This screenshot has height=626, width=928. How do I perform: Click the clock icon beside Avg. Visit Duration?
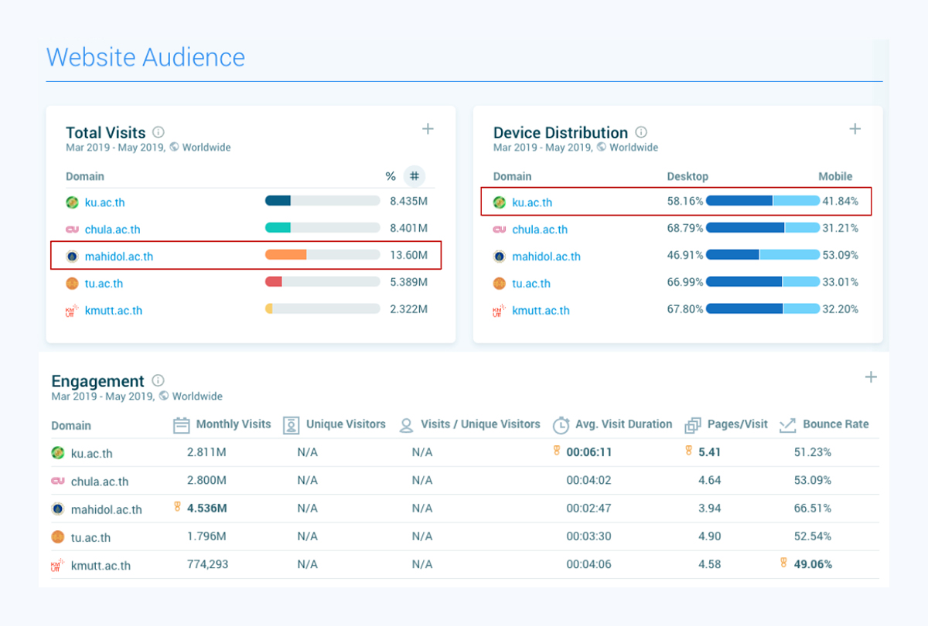[x=561, y=425]
